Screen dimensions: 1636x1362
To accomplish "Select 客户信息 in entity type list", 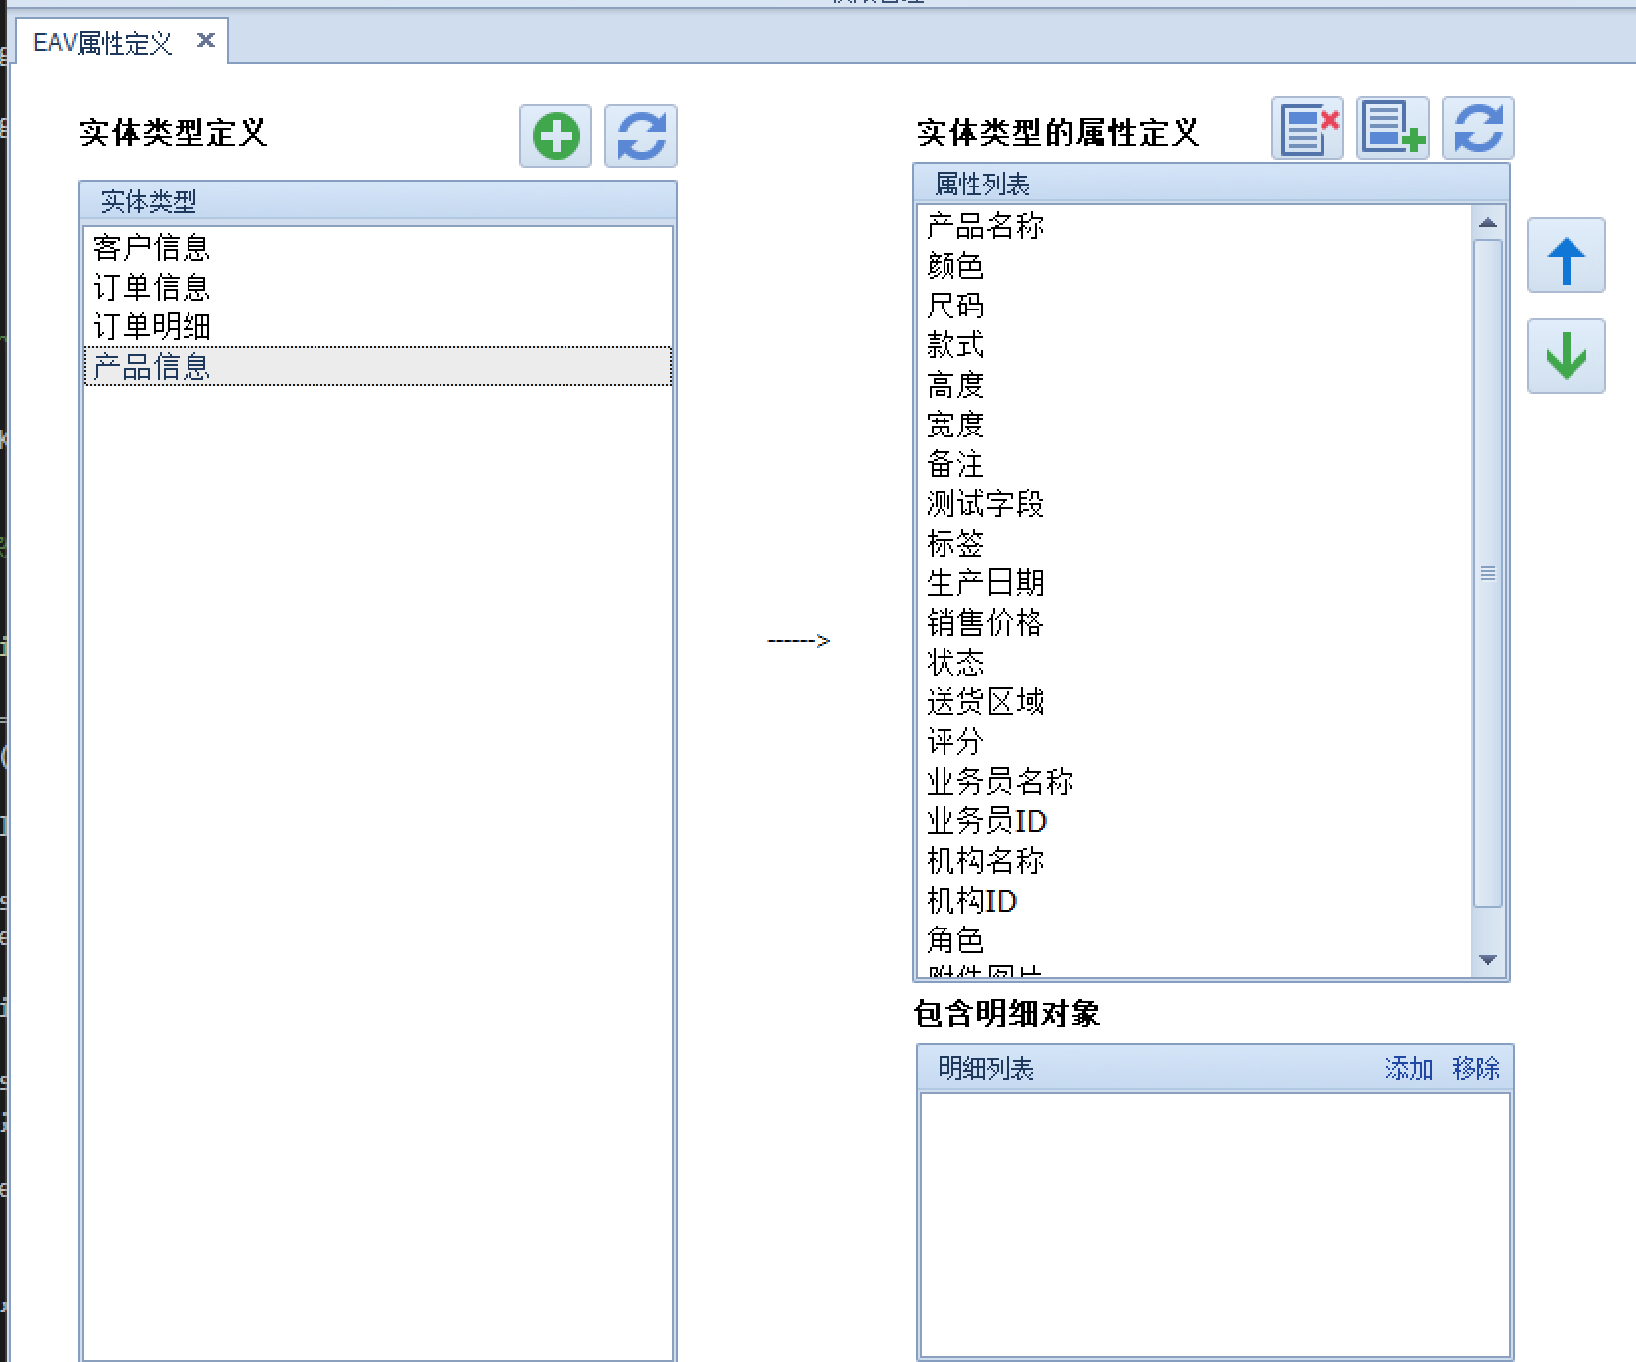I will pos(378,247).
